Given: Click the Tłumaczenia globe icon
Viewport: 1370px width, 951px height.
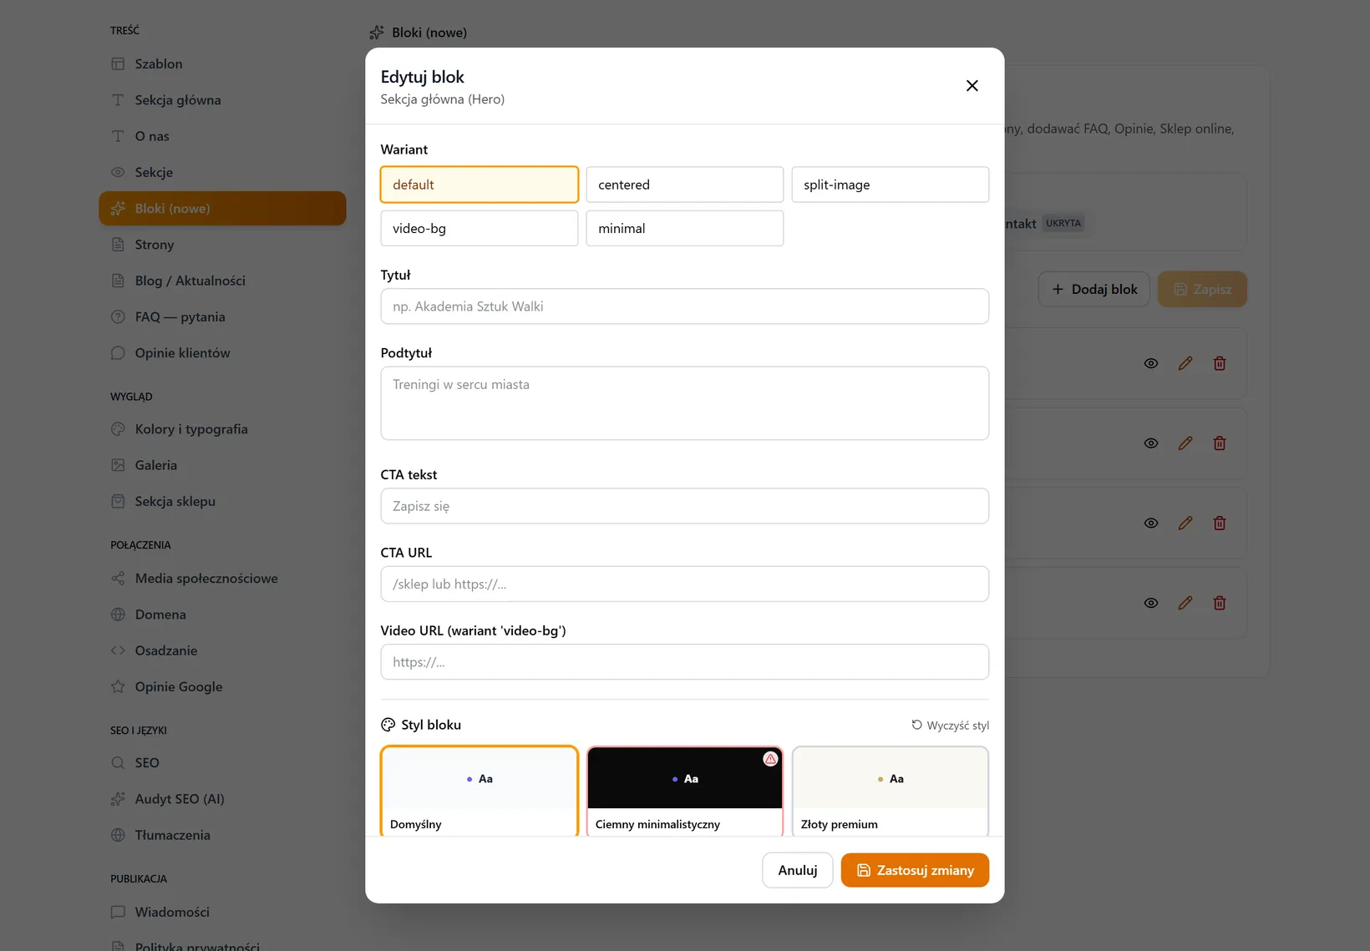Looking at the screenshot, I should [x=118, y=835].
